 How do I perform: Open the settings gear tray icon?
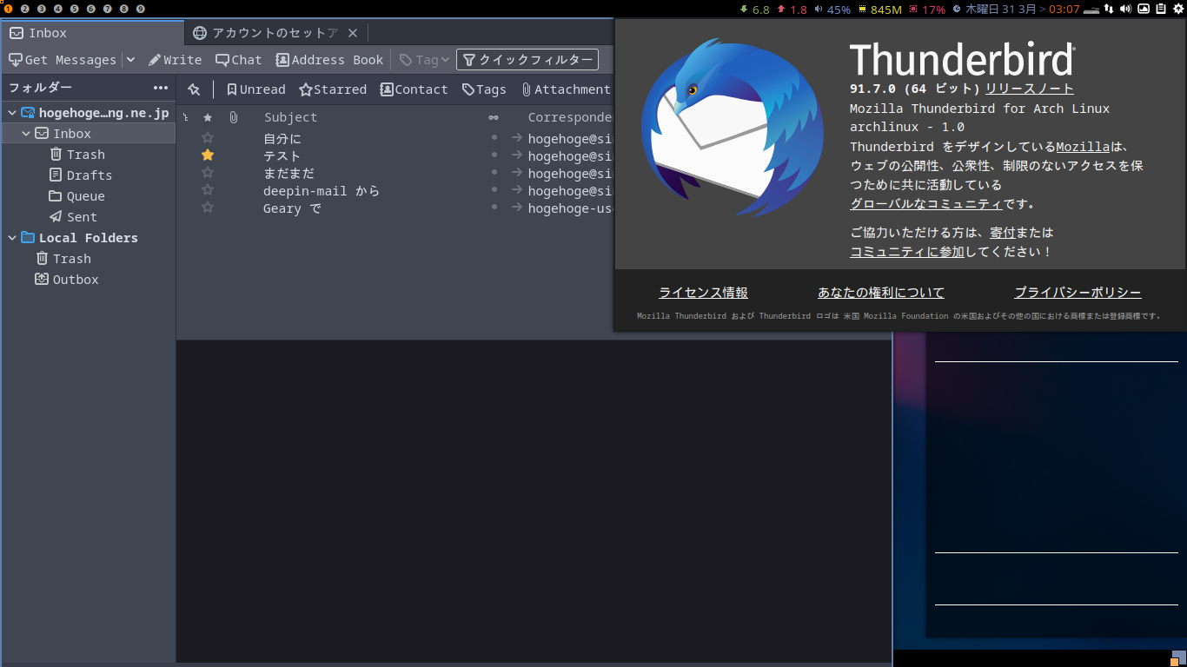pos(1178,9)
